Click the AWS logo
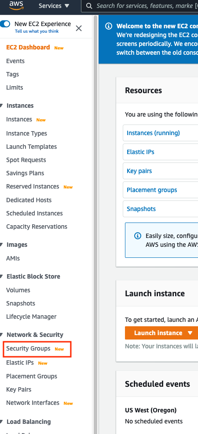Screen dimensions: 198x434 pyautogui.click(x=16, y=5)
